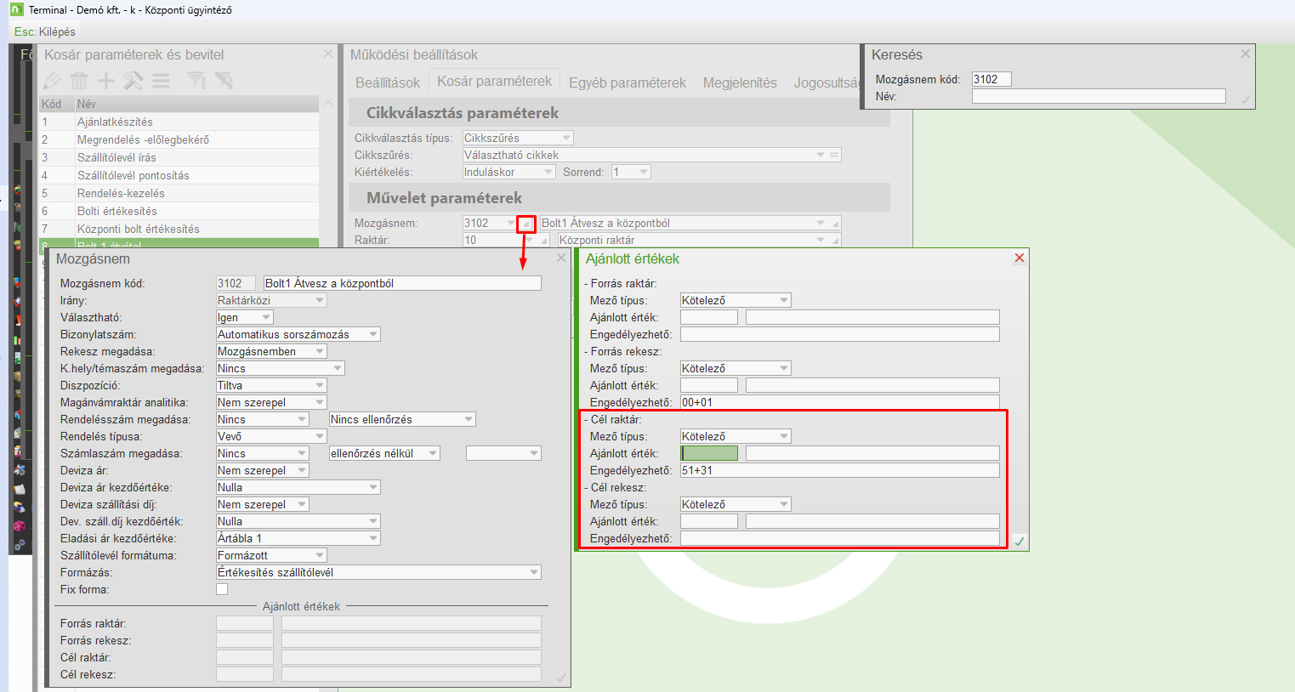The width and height of the screenshot is (1295, 692).
Task: Confirm Ajánlott értékek with green checkmark
Action: click(x=1019, y=541)
